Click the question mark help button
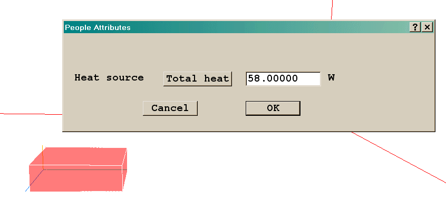The height and width of the screenshot is (220, 446). click(x=415, y=27)
